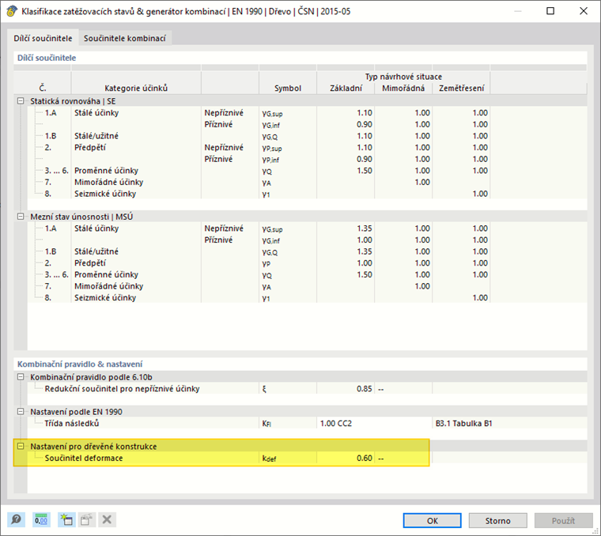The height and width of the screenshot is (536, 601).
Task: Switch to the Dílčí součinitele tab
Action: 43,38
